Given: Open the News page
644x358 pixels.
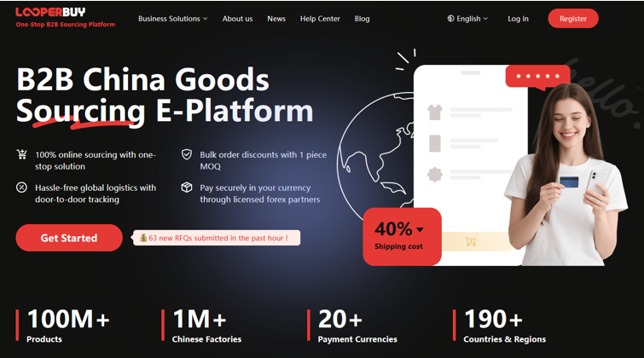Looking at the screenshot, I should (x=276, y=19).
